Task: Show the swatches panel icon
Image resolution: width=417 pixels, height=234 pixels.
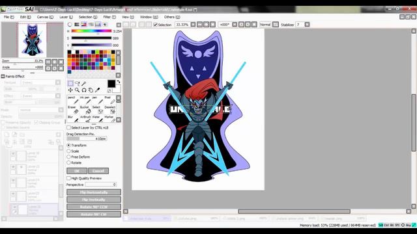Action: (98, 25)
